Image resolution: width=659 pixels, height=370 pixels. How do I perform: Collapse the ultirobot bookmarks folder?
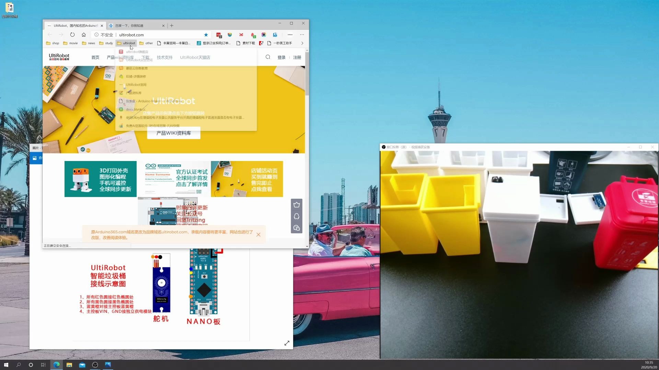click(126, 43)
